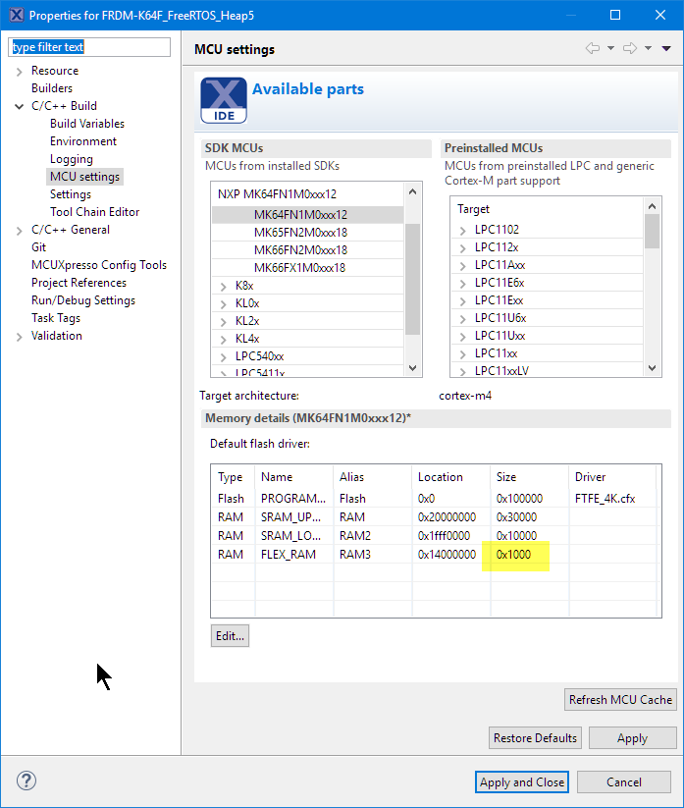Expand the LPC11Uxx target
684x808 pixels.
pos(462,337)
